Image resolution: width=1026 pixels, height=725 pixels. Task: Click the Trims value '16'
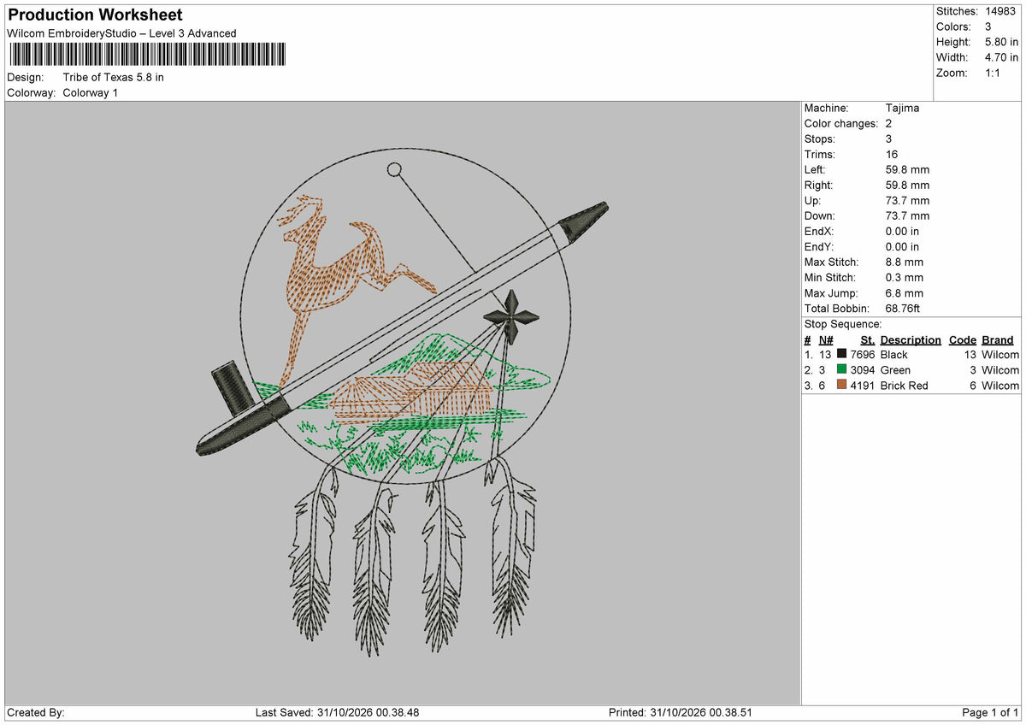893,154
